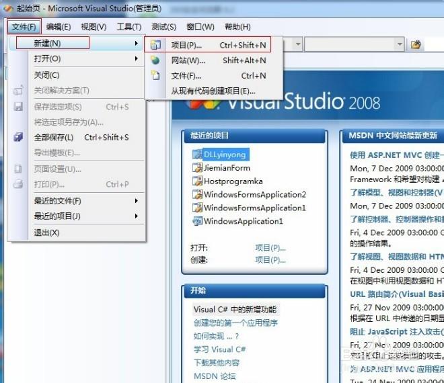Open the 帮助(H) menu
Screen dimensions: 444x383
(237, 27)
